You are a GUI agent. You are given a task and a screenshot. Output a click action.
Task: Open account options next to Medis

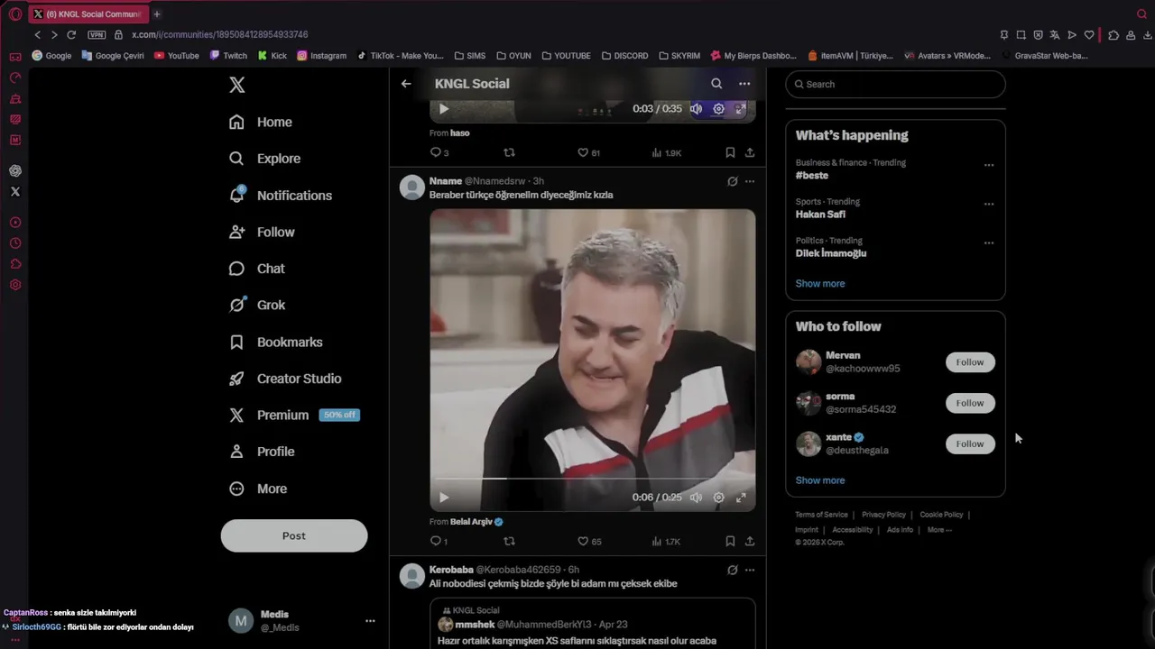[x=370, y=621]
